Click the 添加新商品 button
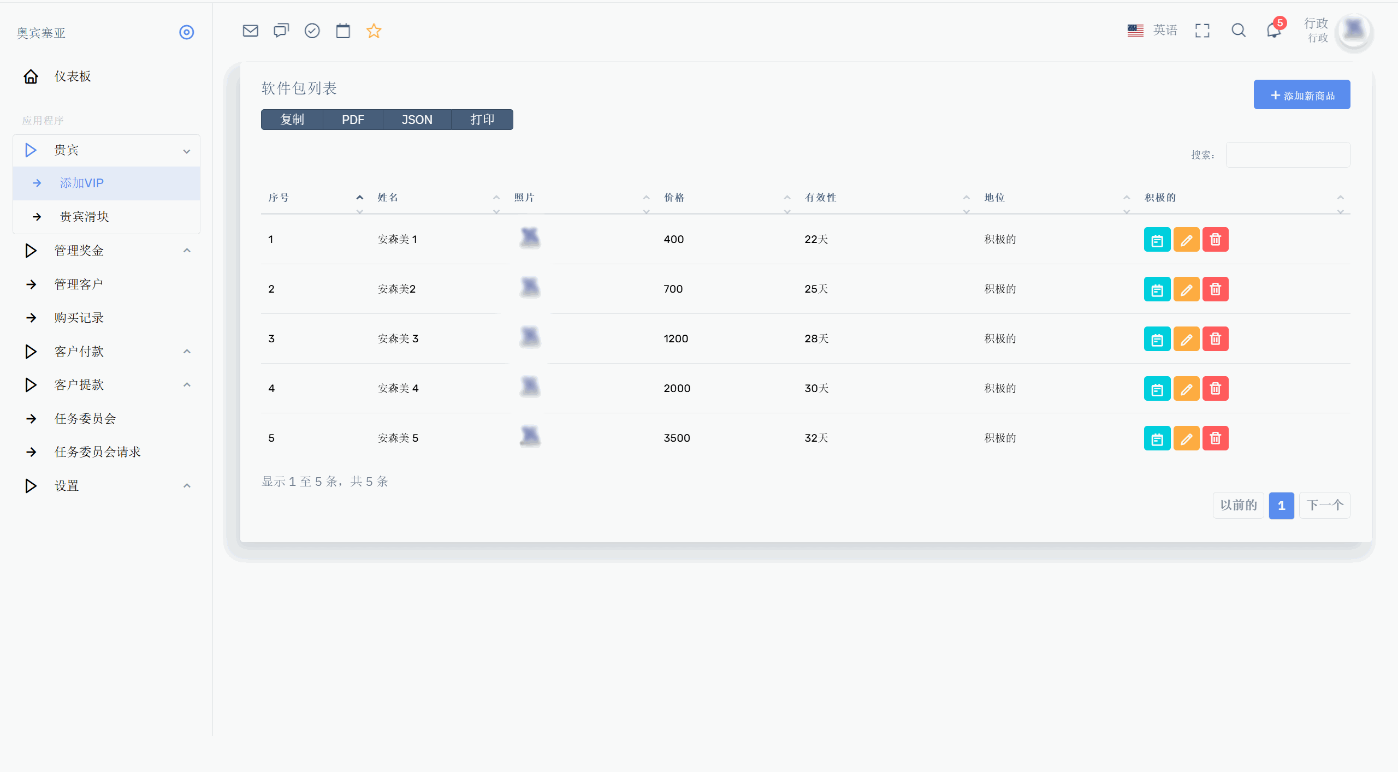 pos(1301,95)
